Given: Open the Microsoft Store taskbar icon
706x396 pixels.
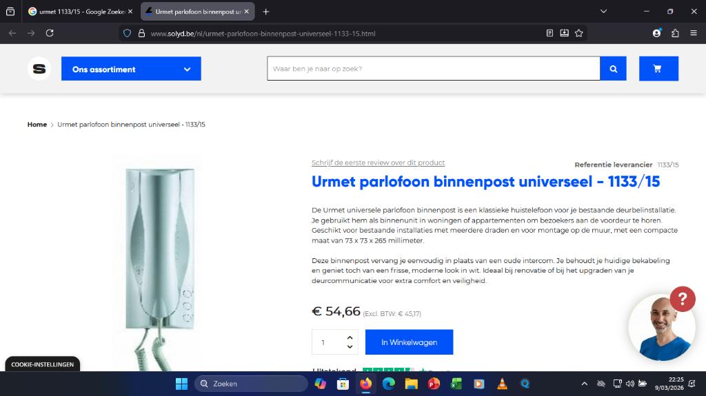Looking at the screenshot, I should (x=343, y=384).
